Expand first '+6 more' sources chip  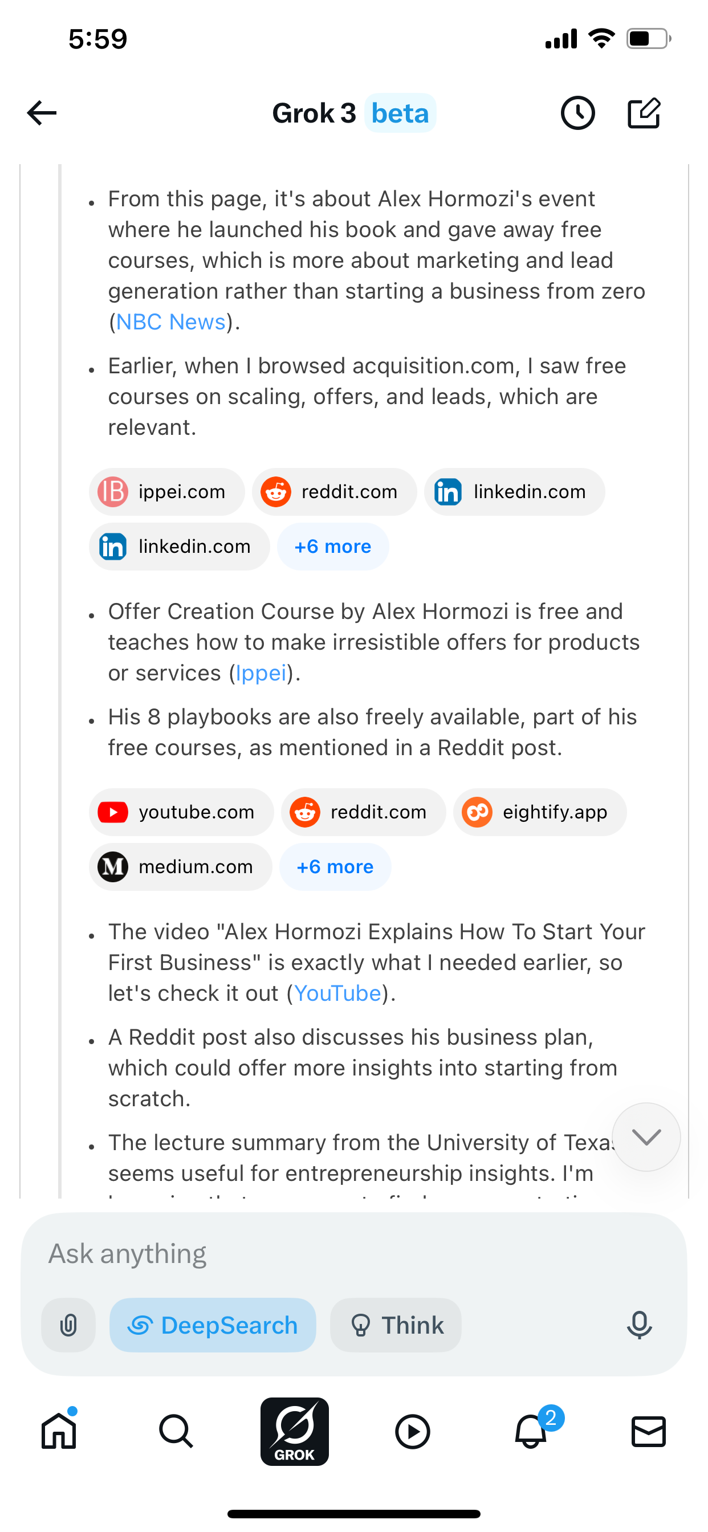(332, 547)
